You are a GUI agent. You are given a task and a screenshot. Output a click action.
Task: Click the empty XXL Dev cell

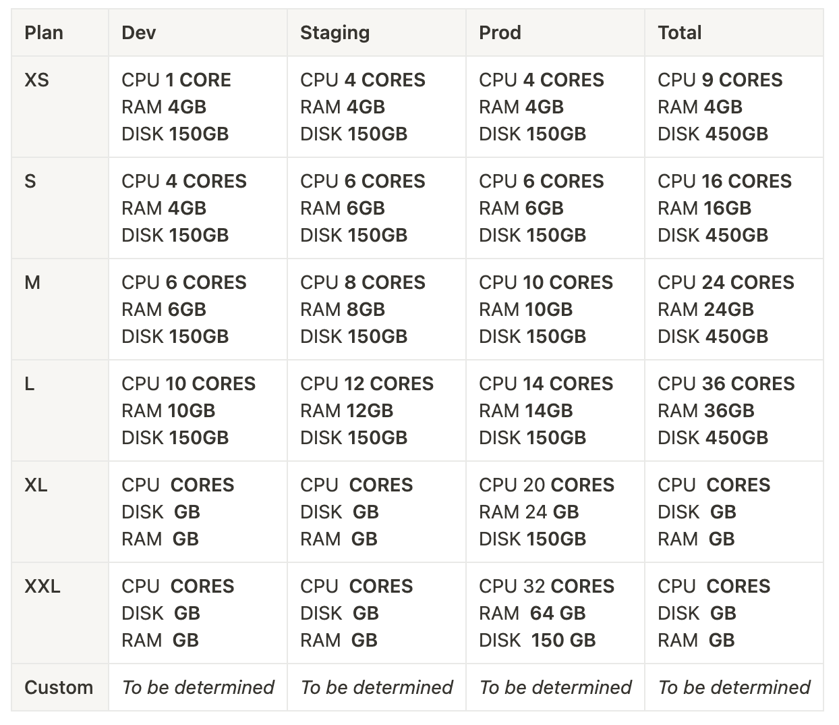pyautogui.click(x=198, y=613)
